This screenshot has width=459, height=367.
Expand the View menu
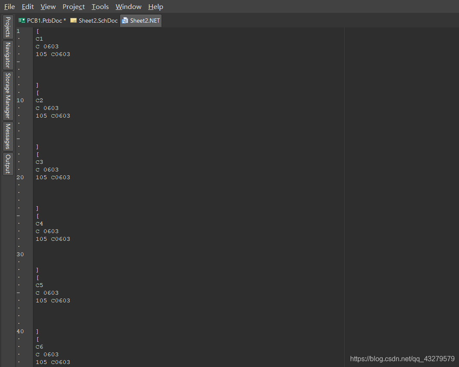click(x=48, y=6)
